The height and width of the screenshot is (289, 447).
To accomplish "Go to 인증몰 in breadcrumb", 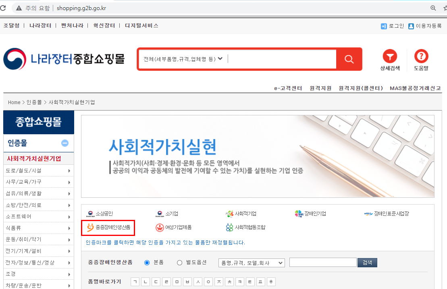I will pos(34,102).
